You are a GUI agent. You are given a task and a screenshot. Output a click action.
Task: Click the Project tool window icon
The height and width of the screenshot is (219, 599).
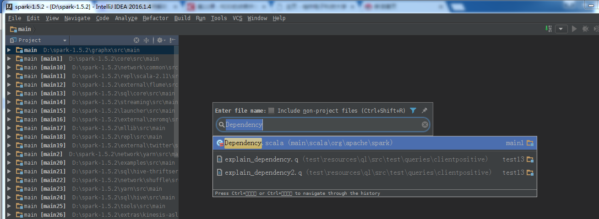click(x=13, y=40)
